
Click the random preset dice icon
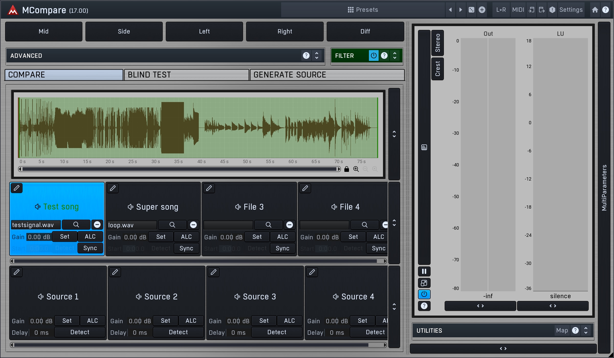coord(471,10)
